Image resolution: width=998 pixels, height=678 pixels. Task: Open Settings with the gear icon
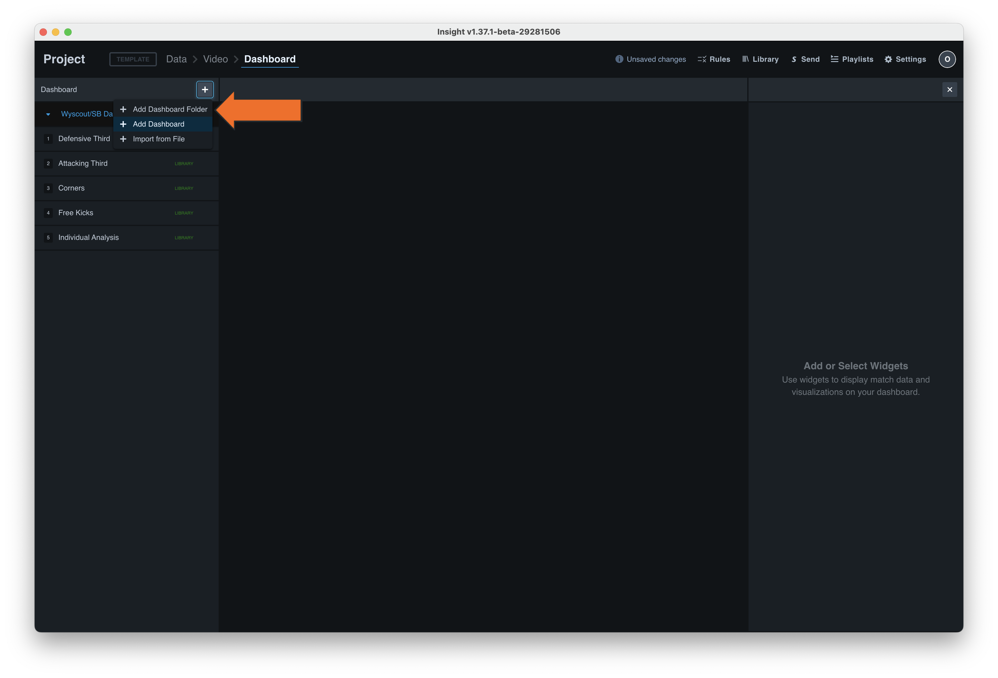tap(905, 59)
